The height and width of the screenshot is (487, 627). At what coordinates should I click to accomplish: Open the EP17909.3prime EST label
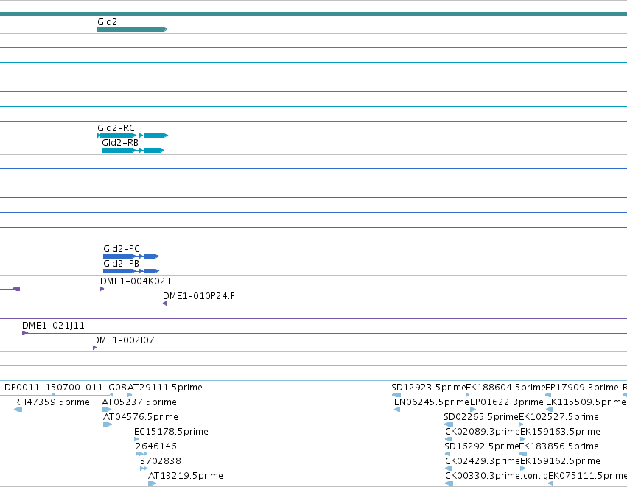(582, 388)
